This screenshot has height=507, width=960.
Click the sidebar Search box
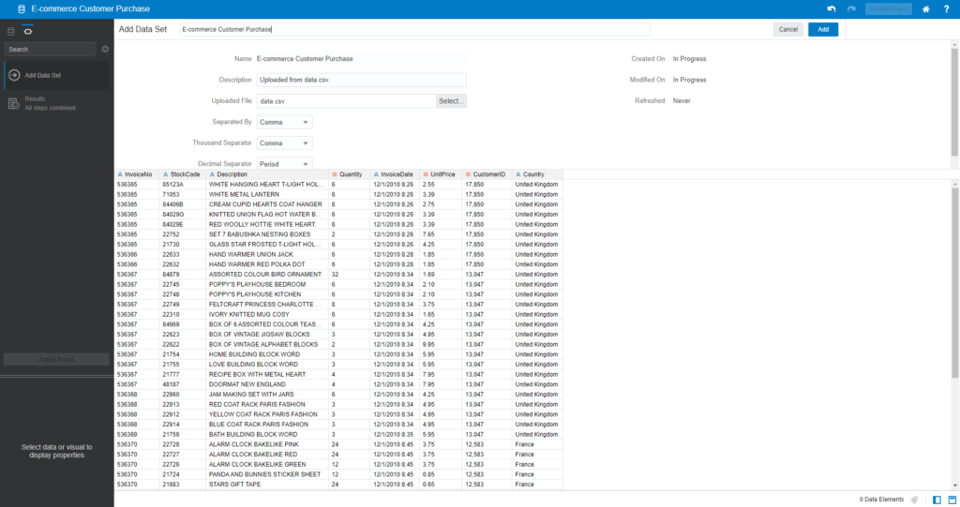point(51,49)
